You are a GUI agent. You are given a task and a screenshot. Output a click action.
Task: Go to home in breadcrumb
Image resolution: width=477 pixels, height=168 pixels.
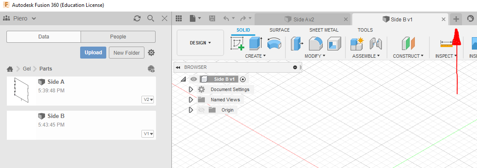[10, 69]
